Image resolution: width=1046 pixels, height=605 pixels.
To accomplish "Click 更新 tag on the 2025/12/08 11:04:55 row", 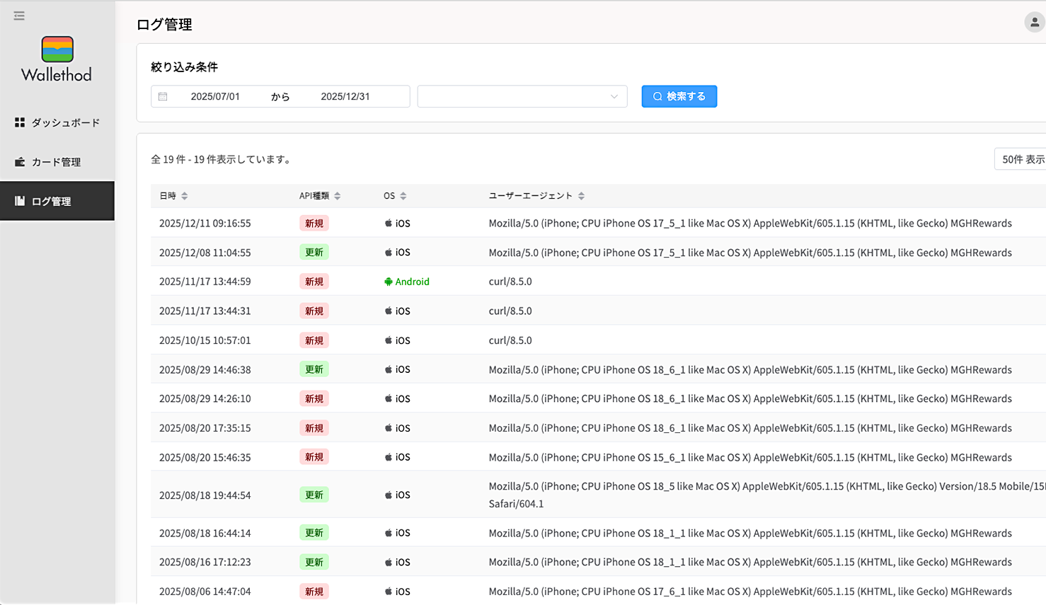I will click(x=314, y=253).
